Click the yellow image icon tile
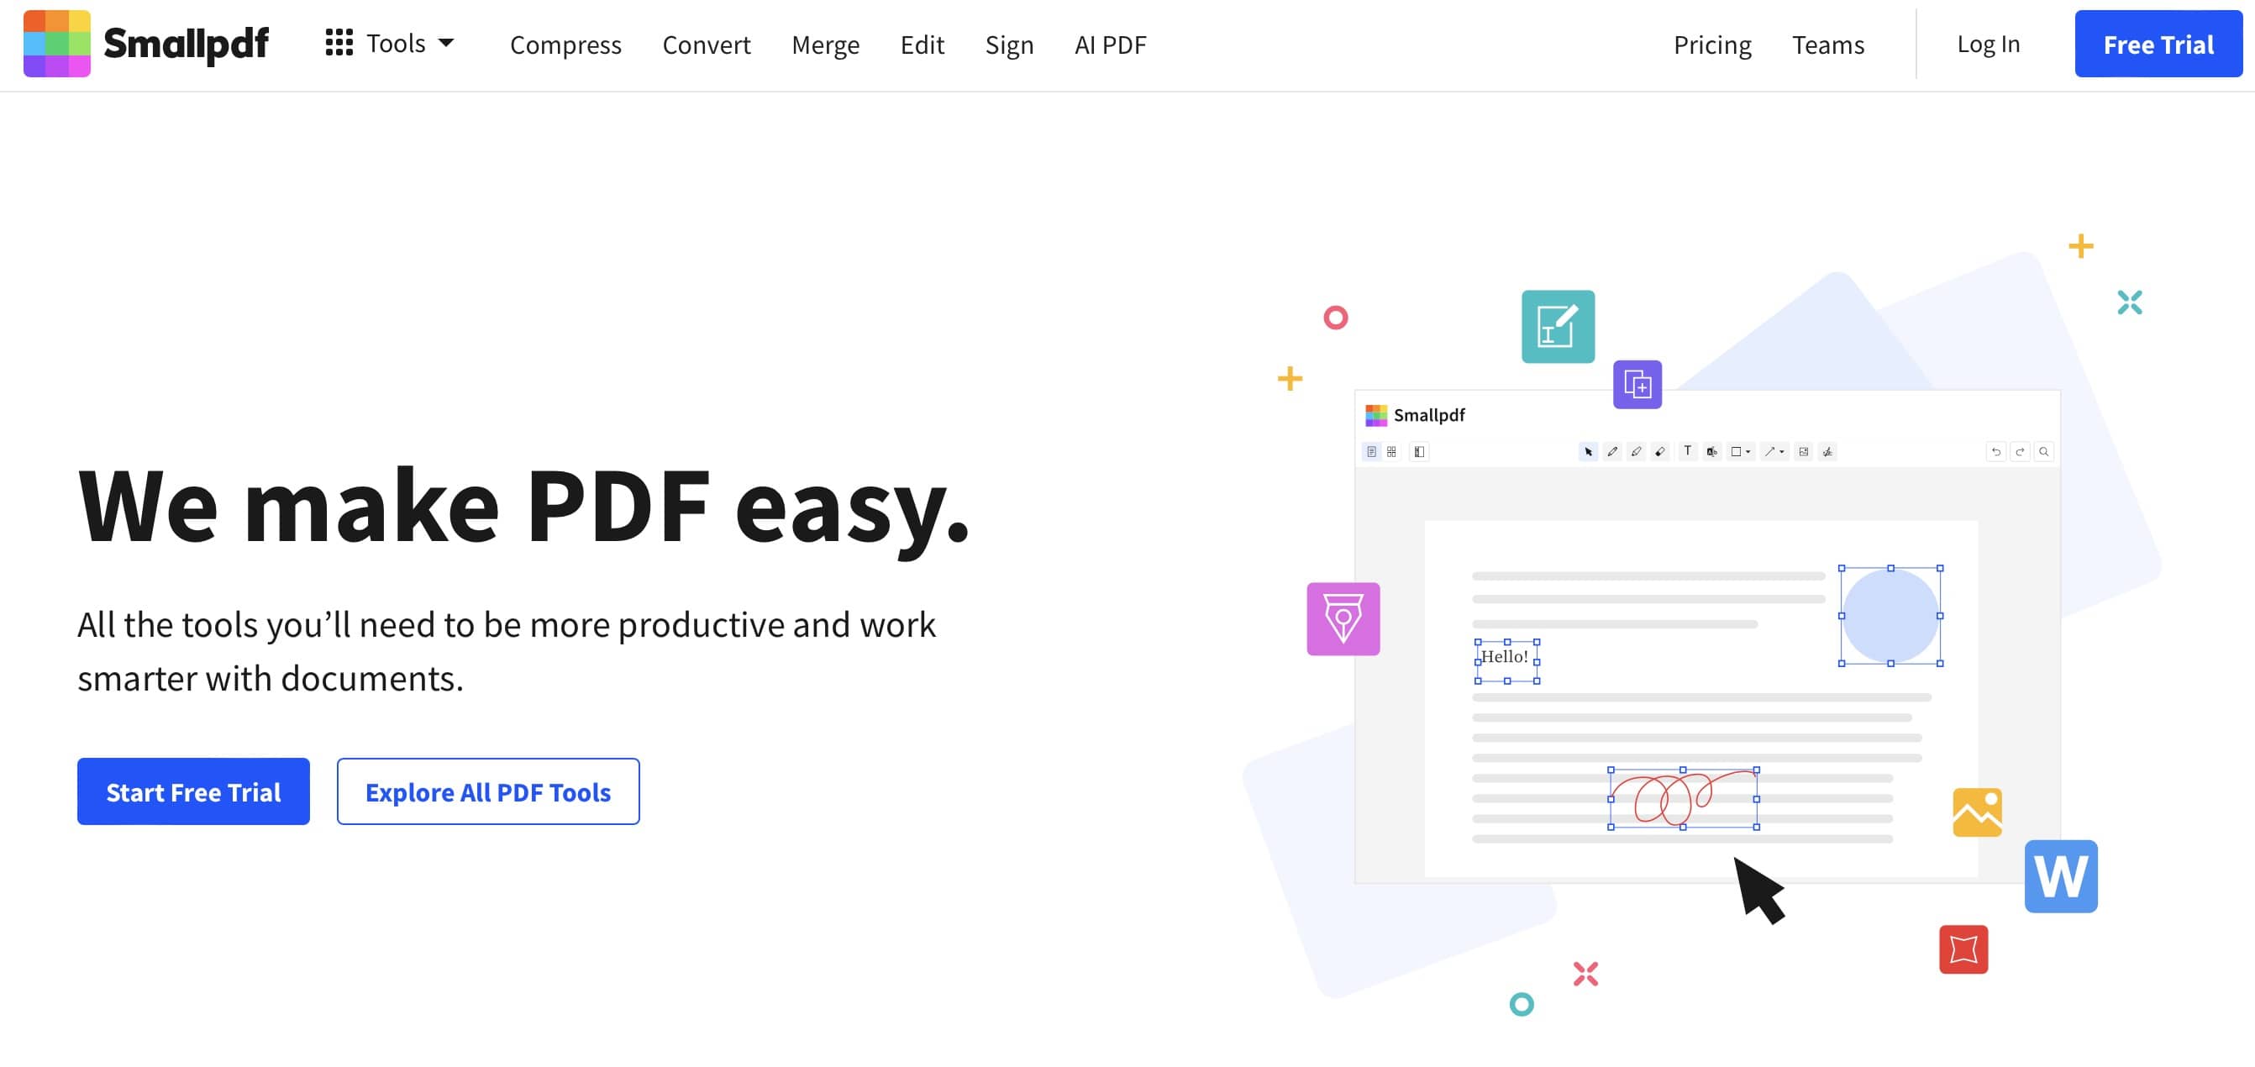Viewport: 2255px width, 1067px height. [1977, 812]
